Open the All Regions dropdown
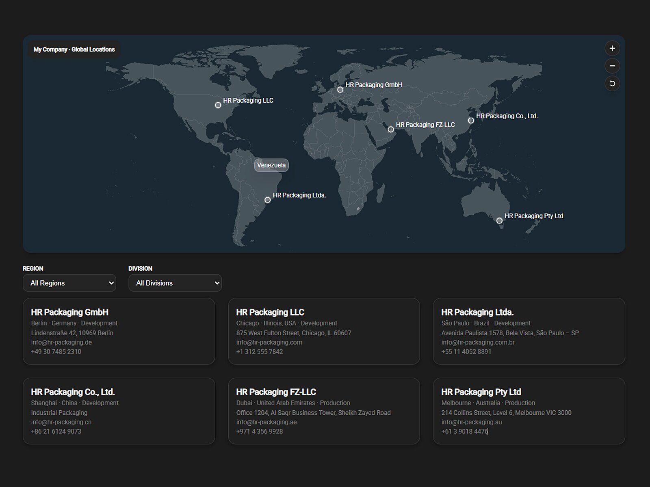This screenshot has height=487, width=650. click(69, 283)
